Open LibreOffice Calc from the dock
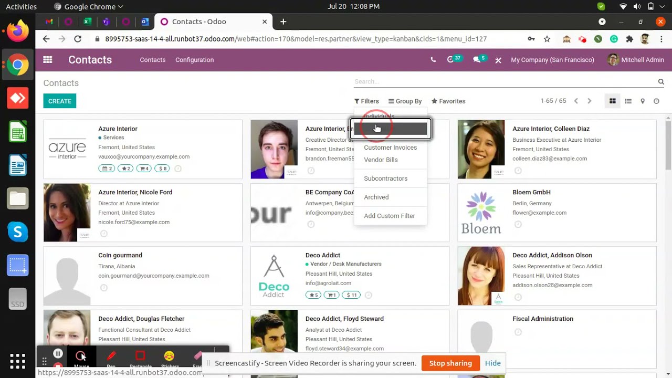This screenshot has height=378, width=672. tap(17, 132)
